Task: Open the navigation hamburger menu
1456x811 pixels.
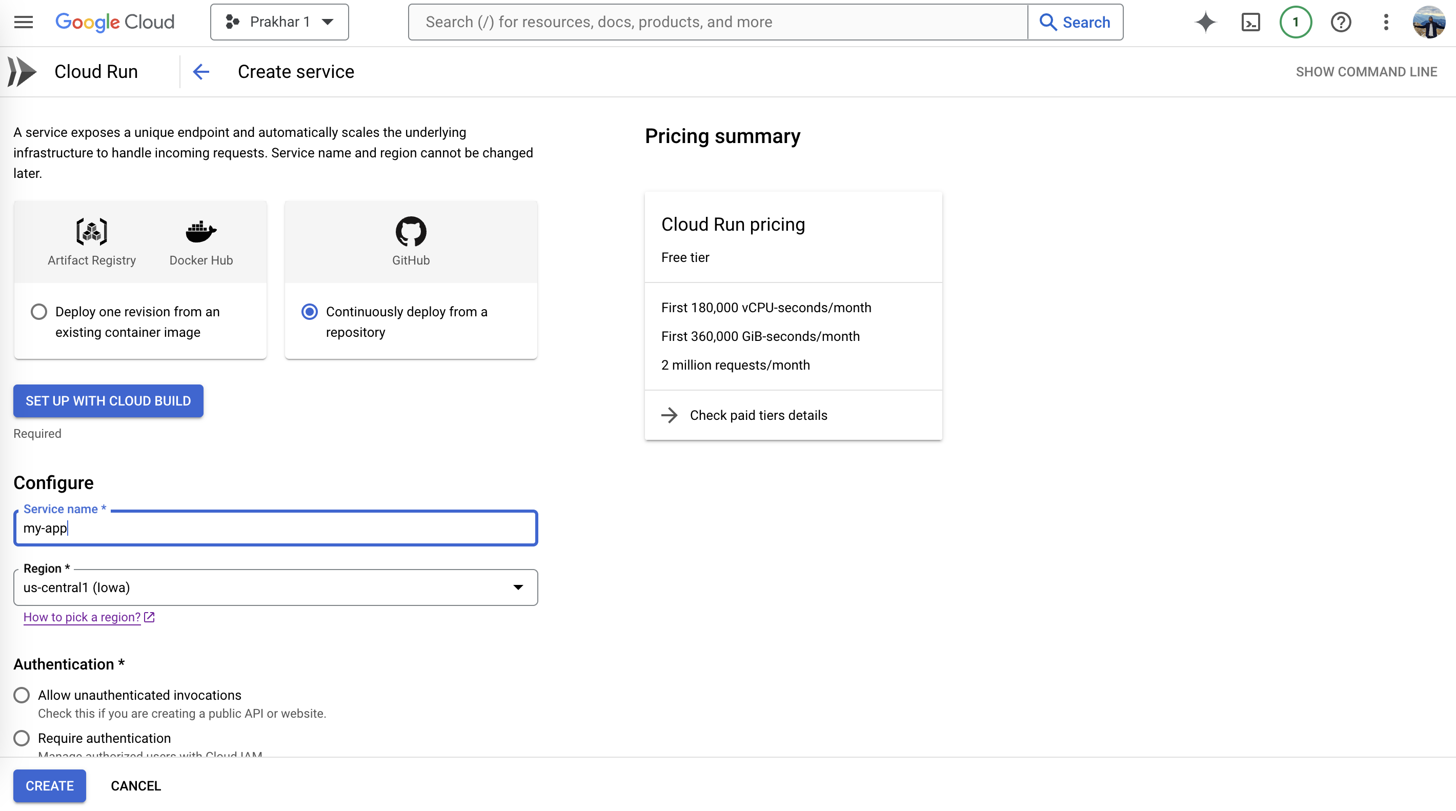Action: 23,22
